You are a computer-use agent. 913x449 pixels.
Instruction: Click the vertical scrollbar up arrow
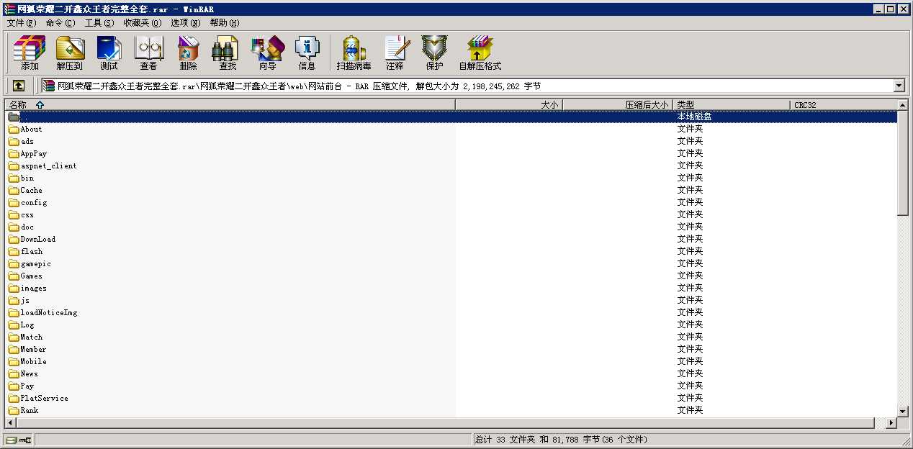903,105
